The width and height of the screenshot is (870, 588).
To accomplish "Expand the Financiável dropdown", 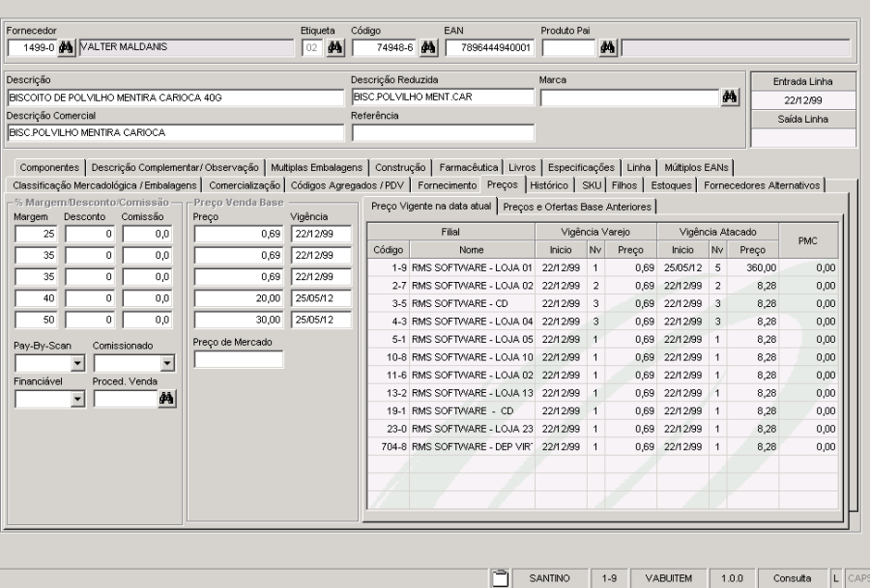I will click(x=77, y=399).
